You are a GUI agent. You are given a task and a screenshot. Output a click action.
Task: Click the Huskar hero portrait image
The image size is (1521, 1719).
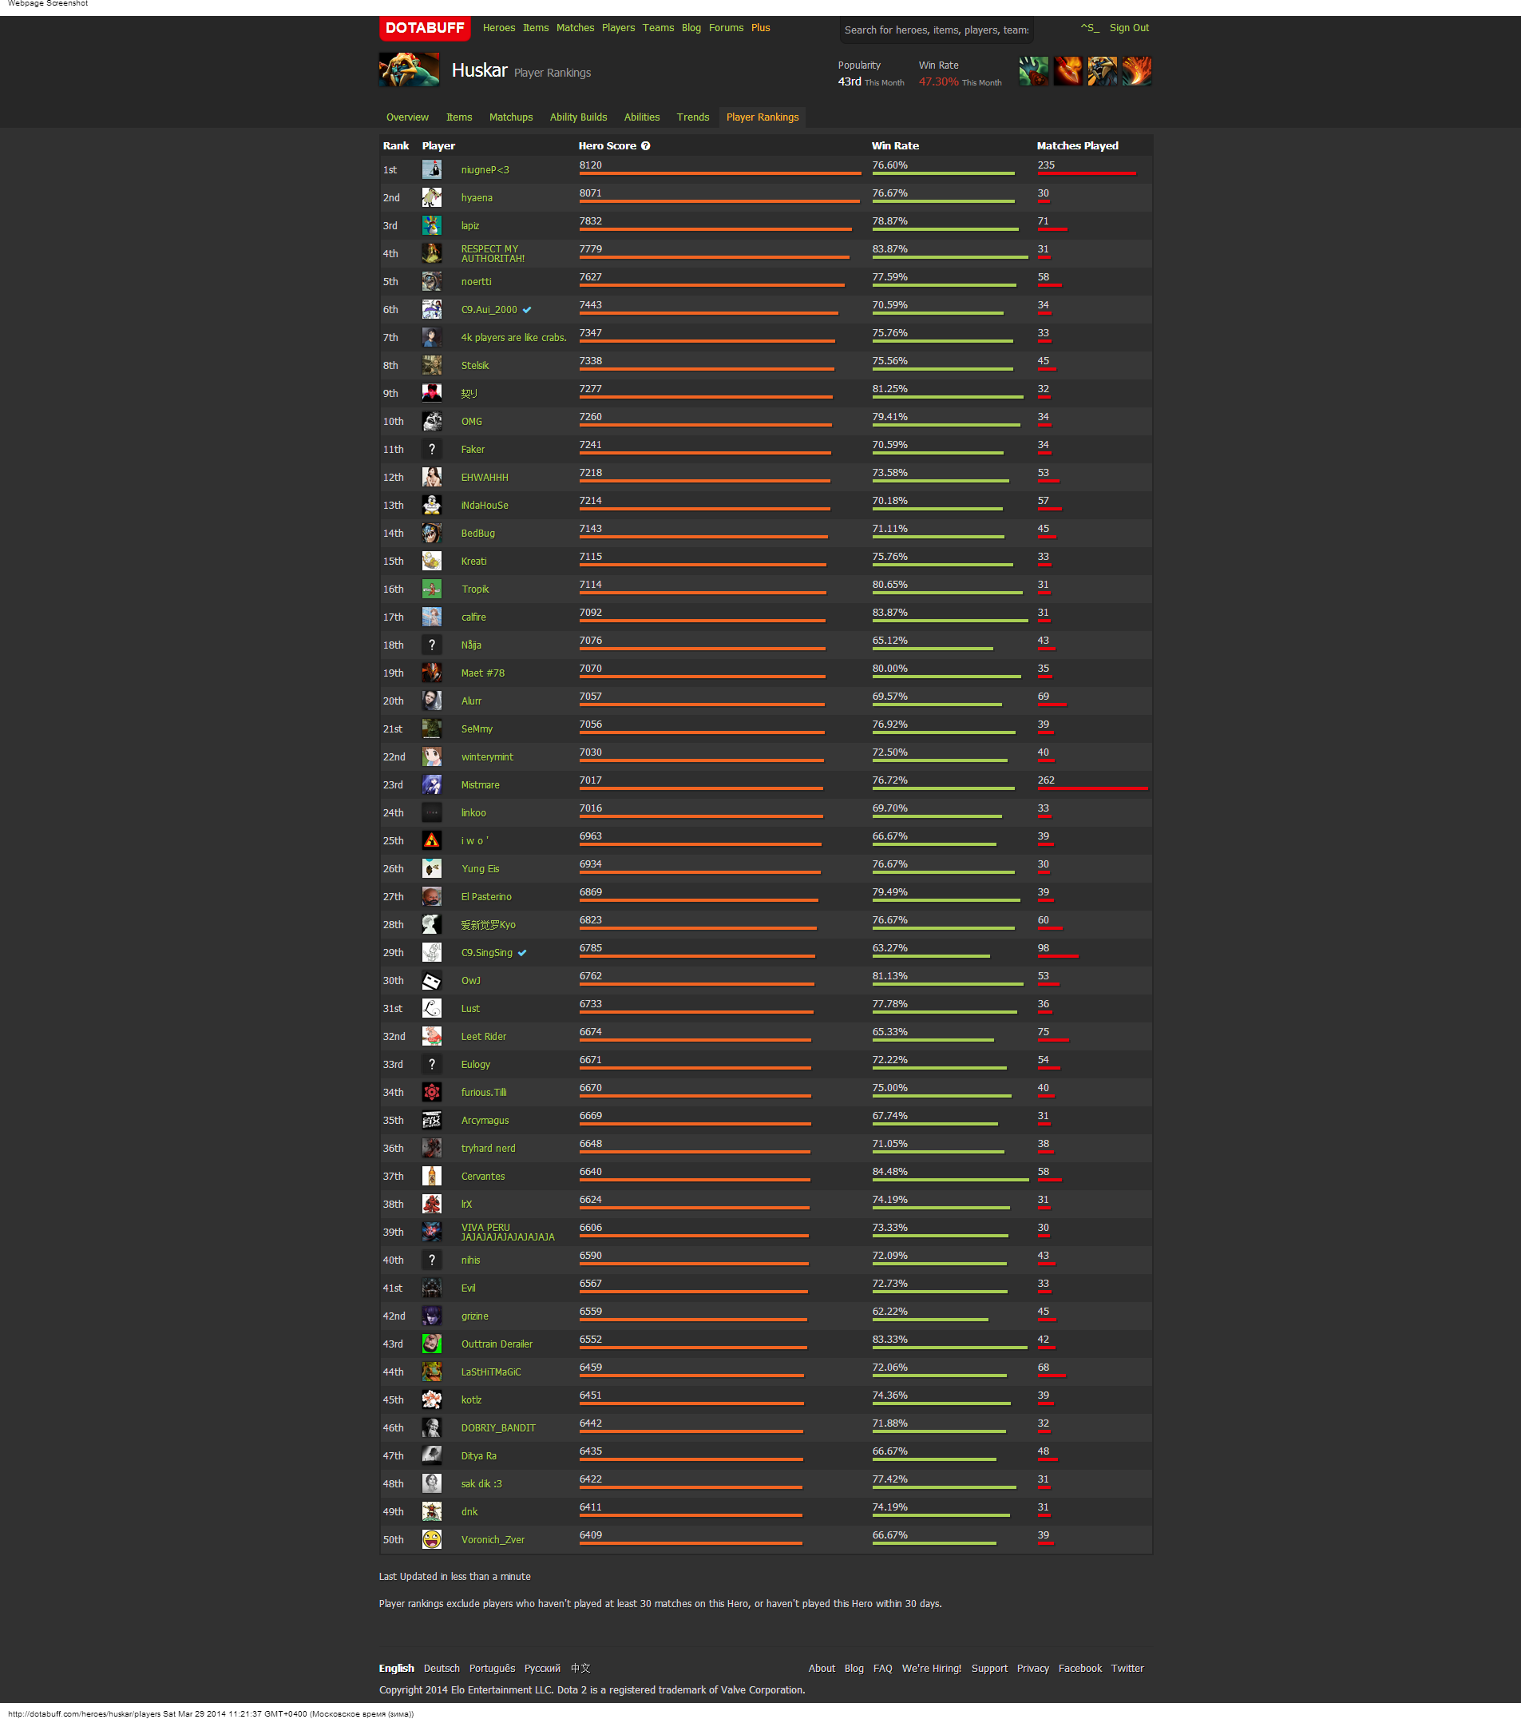(409, 69)
